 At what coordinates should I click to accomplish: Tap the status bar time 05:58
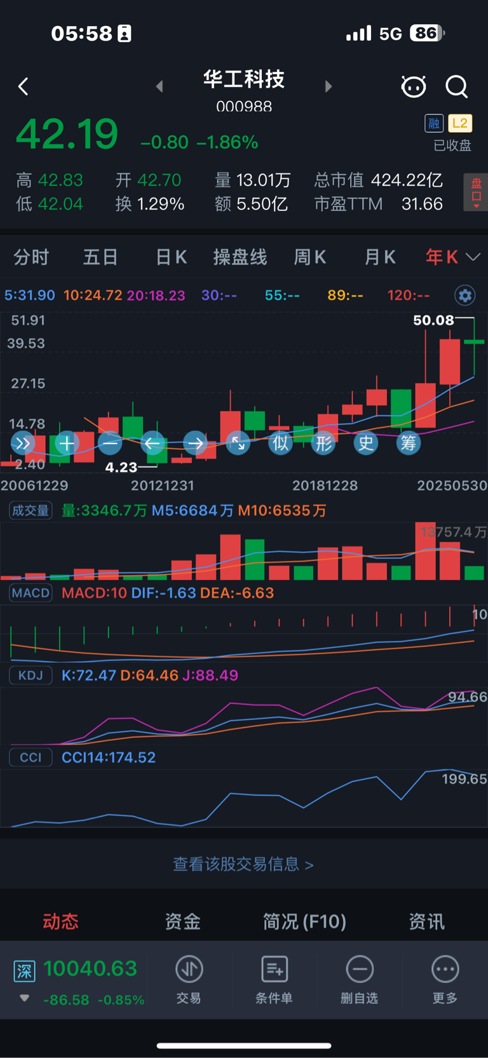(x=81, y=33)
